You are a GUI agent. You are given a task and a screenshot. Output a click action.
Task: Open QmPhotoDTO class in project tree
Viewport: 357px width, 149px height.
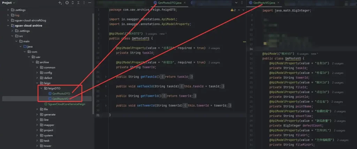pos(61,94)
